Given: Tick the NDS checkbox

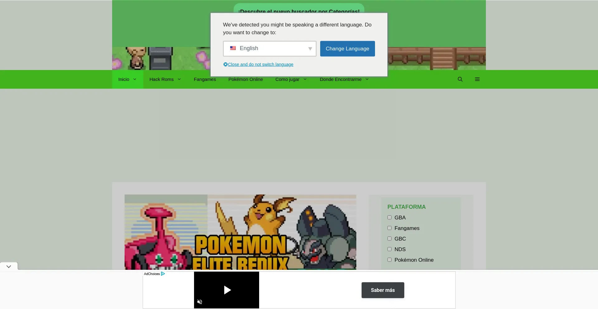Looking at the screenshot, I should (389, 249).
